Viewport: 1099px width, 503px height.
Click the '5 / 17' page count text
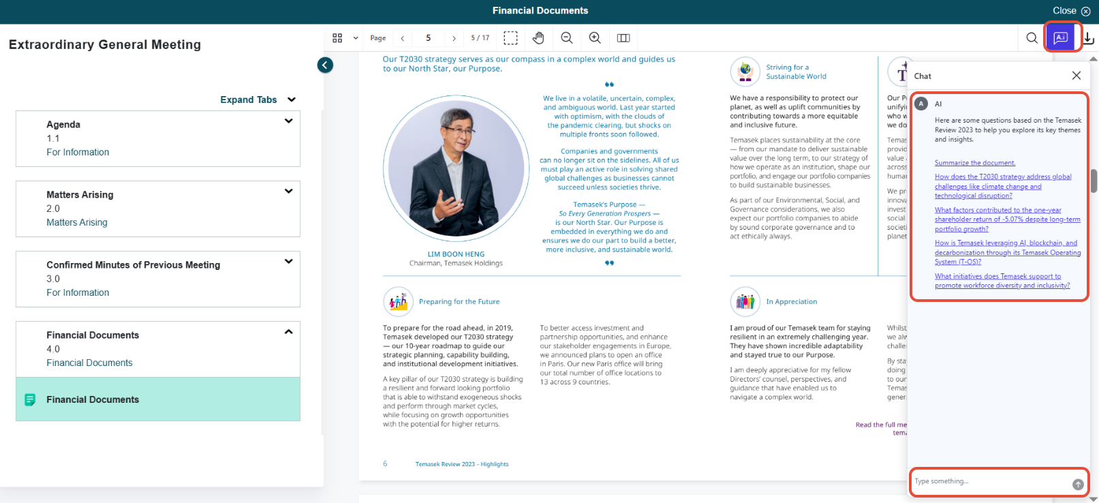click(480, 38)
